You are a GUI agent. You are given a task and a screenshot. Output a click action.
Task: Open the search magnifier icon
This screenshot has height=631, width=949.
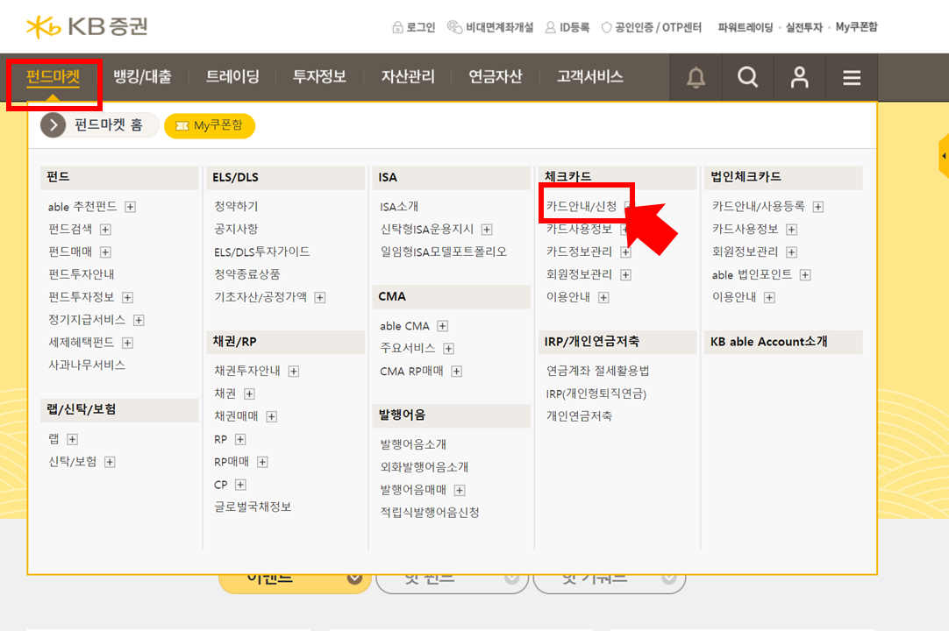click(747, 77)
